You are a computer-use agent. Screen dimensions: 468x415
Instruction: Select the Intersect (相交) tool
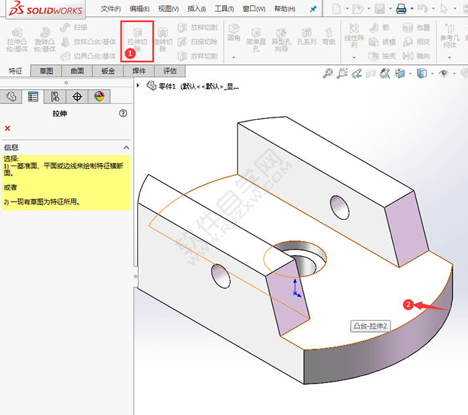416,42
